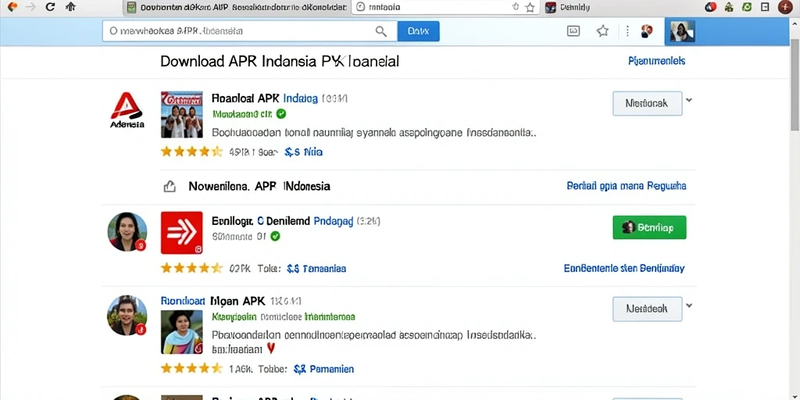Open the smiling man circular avatar
800x400 pixels.
[x=127, y=315]
